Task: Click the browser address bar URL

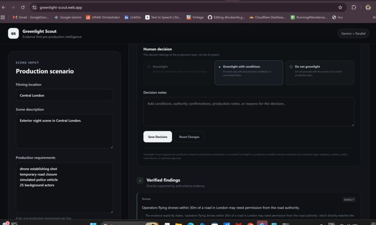Action: coord(61,7)
